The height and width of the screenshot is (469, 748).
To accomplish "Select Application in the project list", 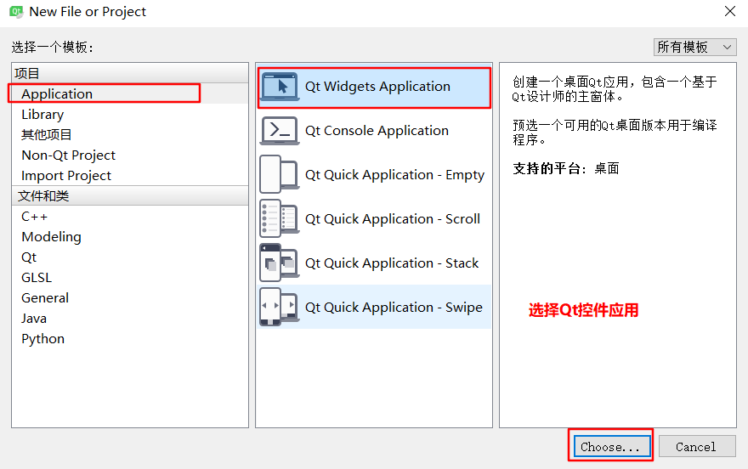I will click(130, 94).
